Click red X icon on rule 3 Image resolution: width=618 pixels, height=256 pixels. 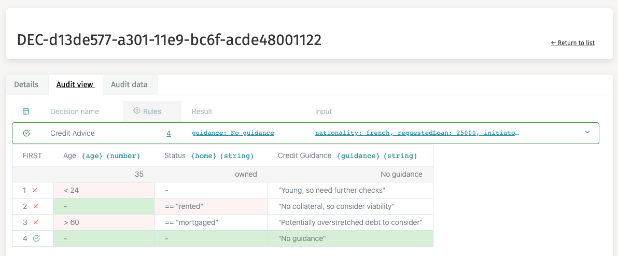tap(35, 222)
